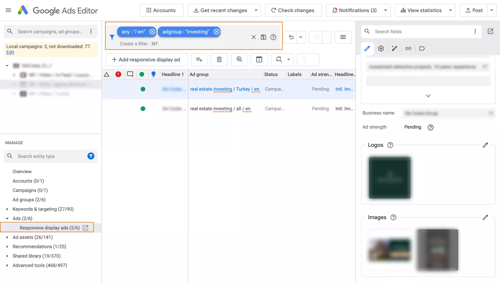Toggle the entity type filter icon

pos(91,156)
